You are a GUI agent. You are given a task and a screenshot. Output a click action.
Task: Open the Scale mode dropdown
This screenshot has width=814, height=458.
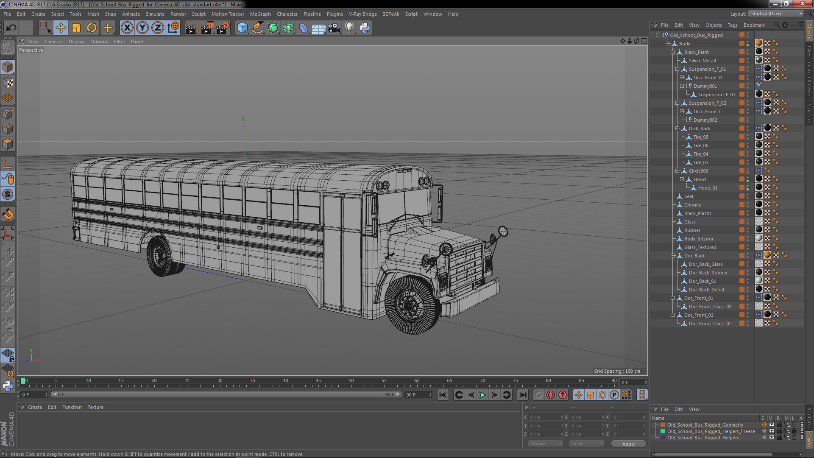point(587,444)
